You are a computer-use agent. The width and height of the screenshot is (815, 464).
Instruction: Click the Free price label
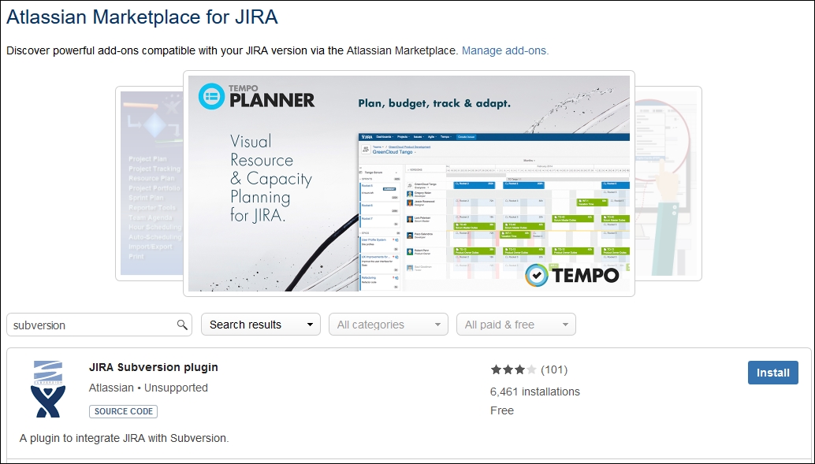[501, 410]
